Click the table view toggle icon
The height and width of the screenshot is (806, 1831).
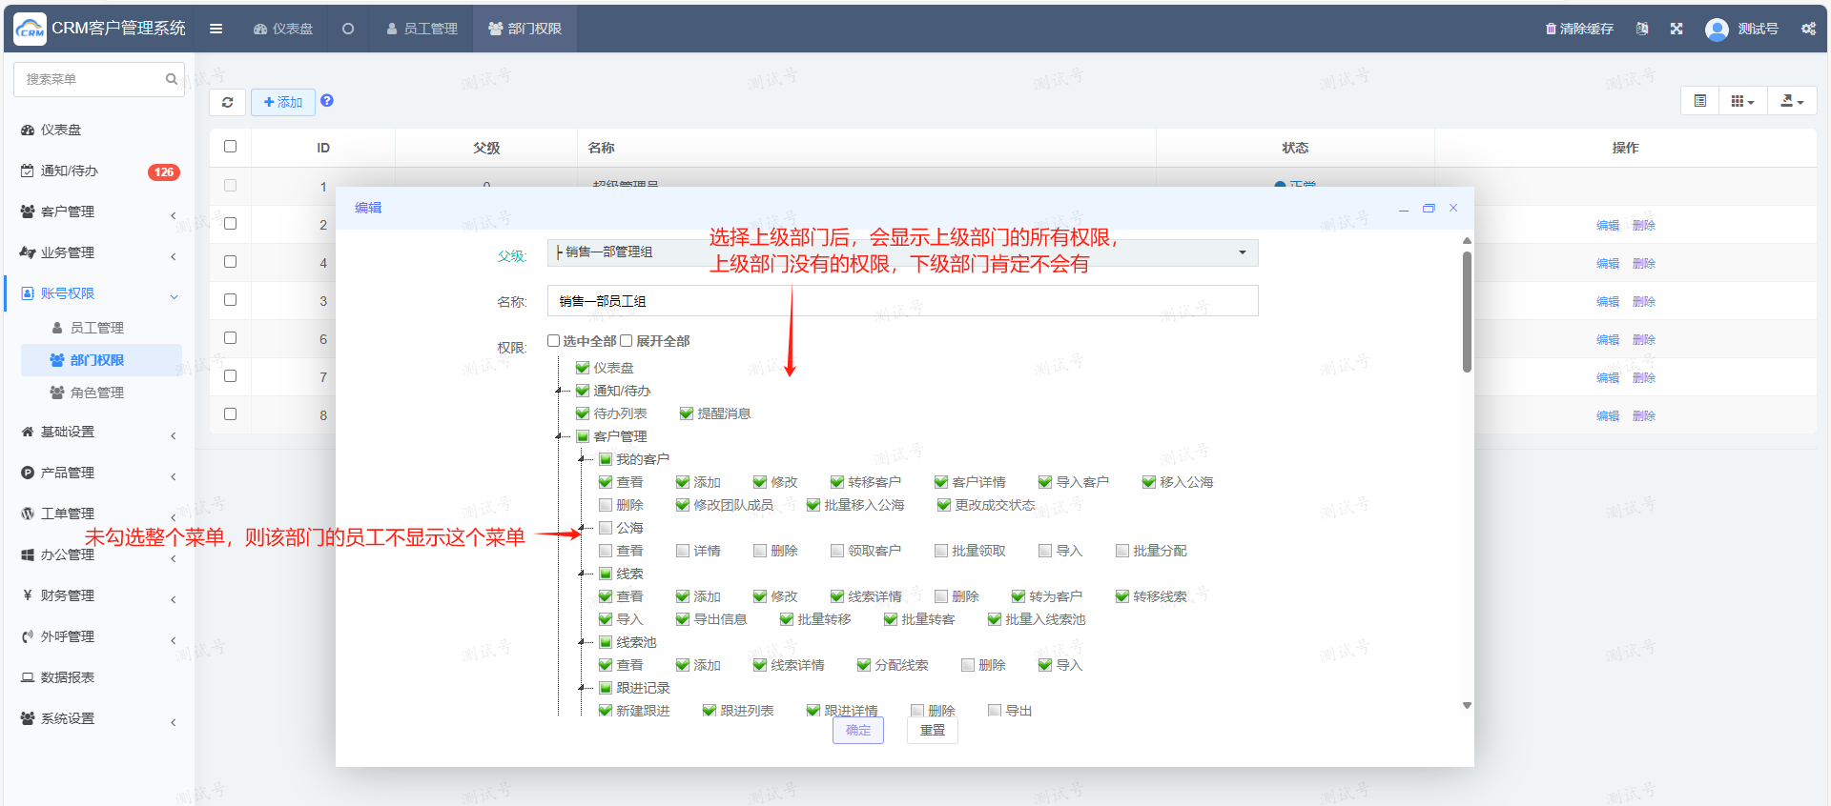pyautogui.click(x=1699, y=101)
